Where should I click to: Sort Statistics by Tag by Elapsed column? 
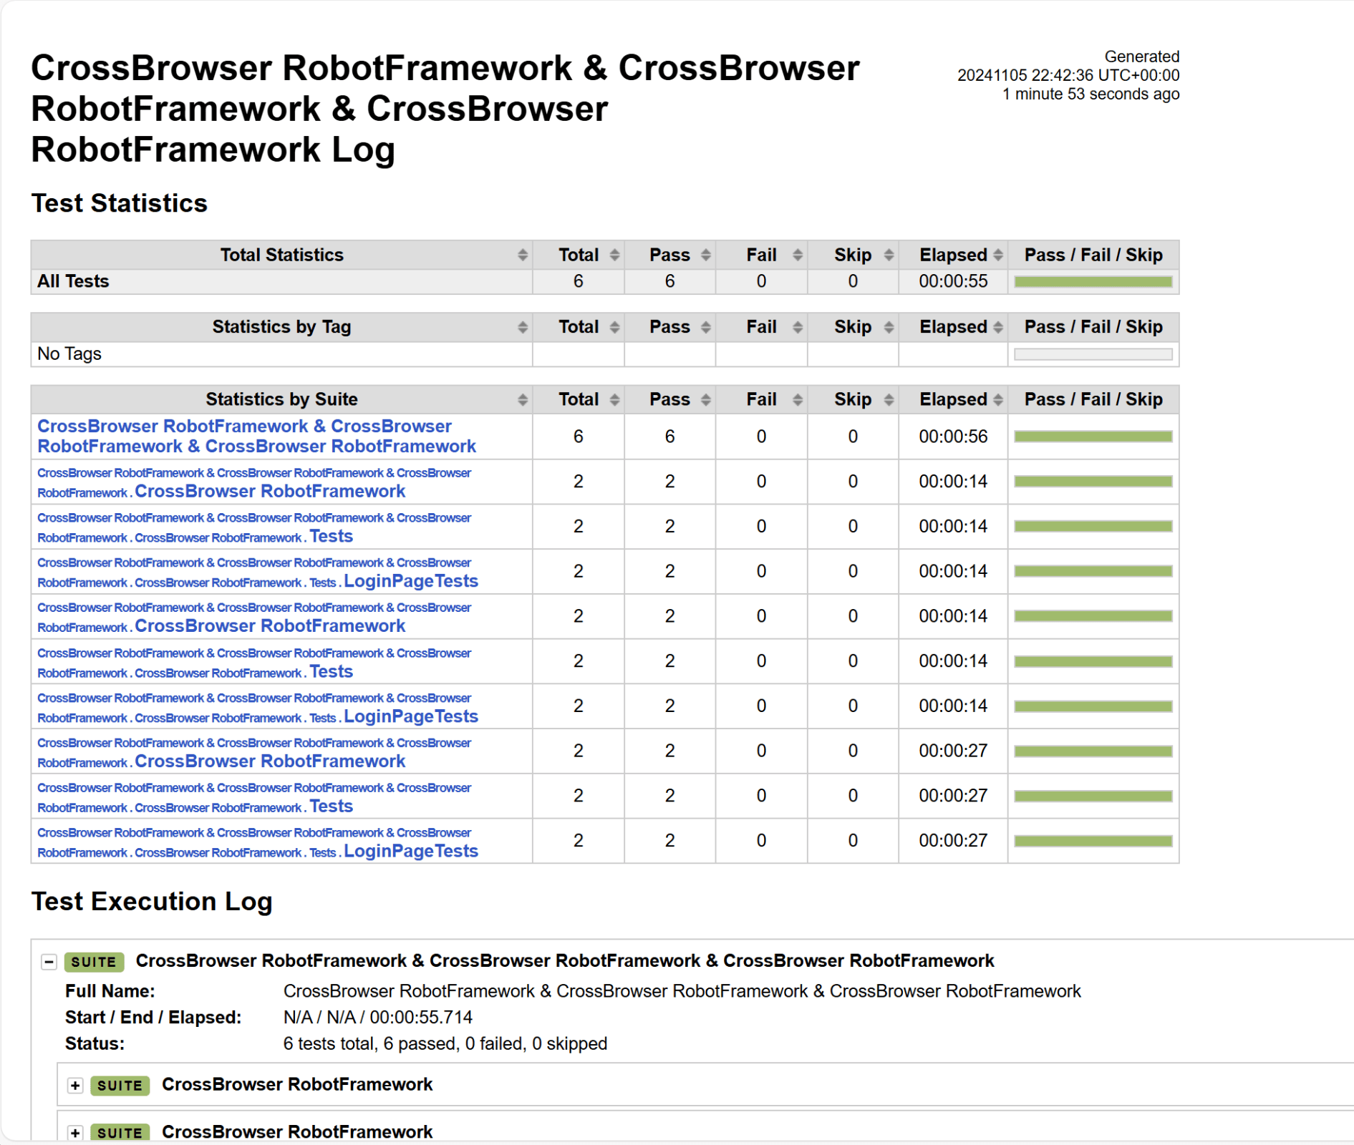[1000, 327]
